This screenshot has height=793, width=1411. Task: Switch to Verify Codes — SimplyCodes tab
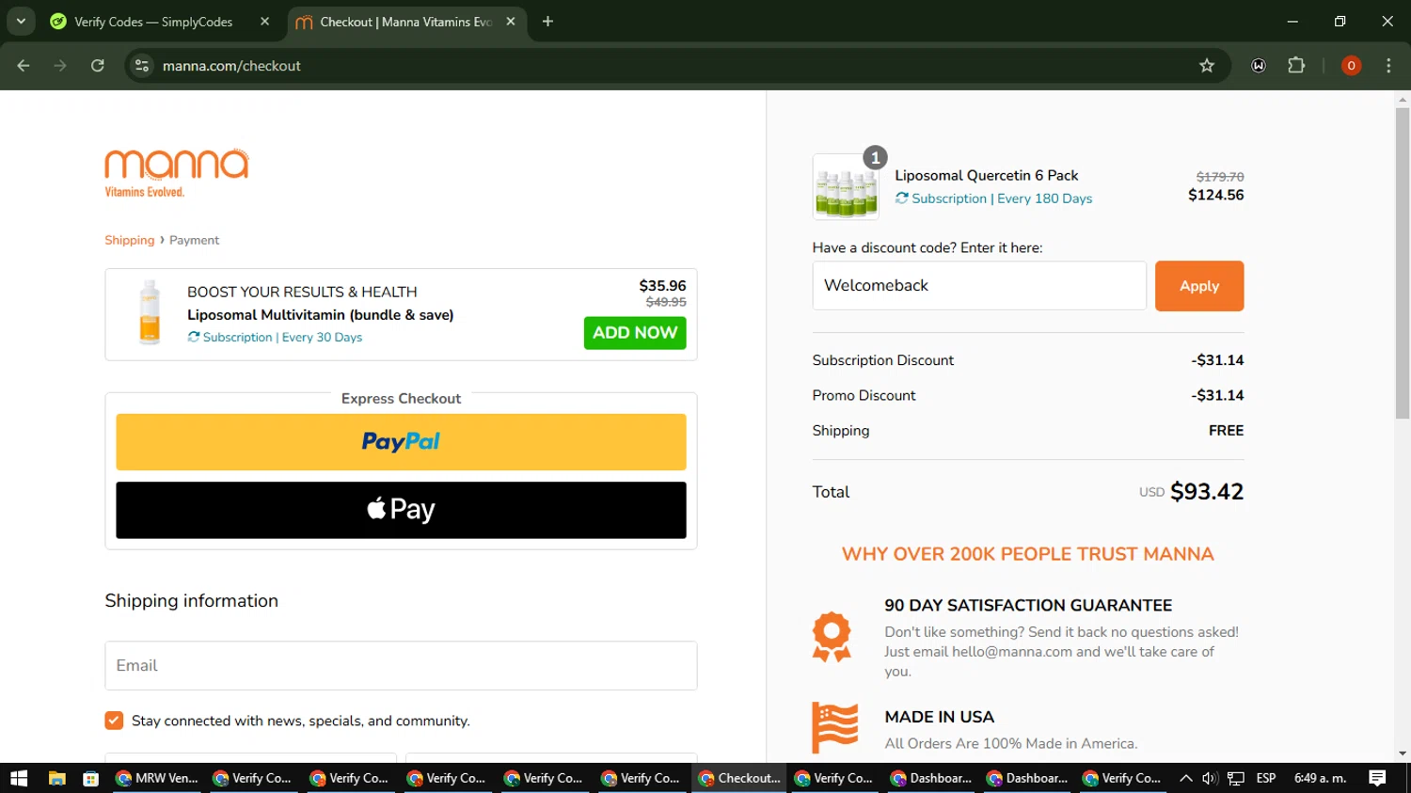click(x=153, y=22)
